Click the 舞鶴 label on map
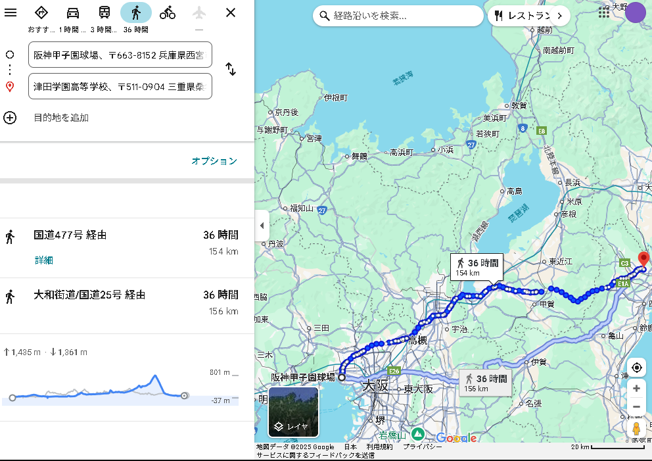652x461 pixels. [x=360, y=157]
